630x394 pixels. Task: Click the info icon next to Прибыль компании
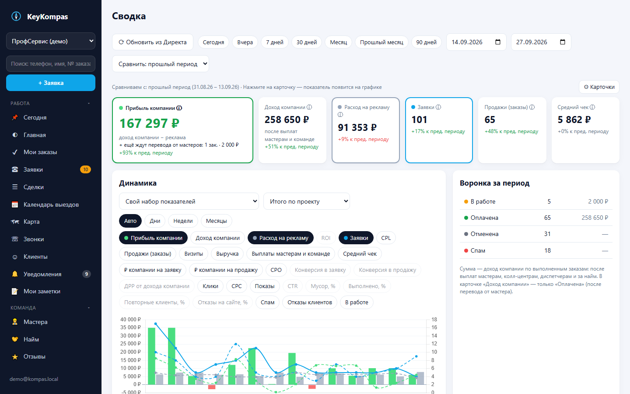[x=179, y=108]
